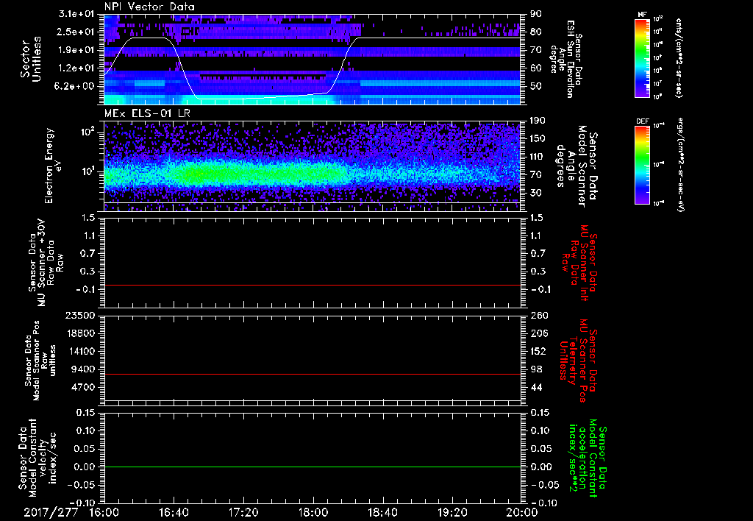
Task: Click the DEF label above the color bar
Action: click(643, 121)
